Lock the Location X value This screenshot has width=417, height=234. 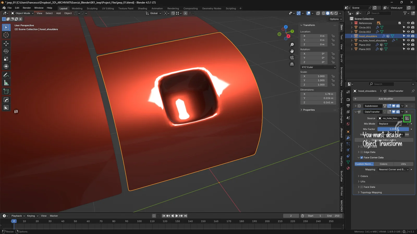pyautogui.click(x=333, y=36)
